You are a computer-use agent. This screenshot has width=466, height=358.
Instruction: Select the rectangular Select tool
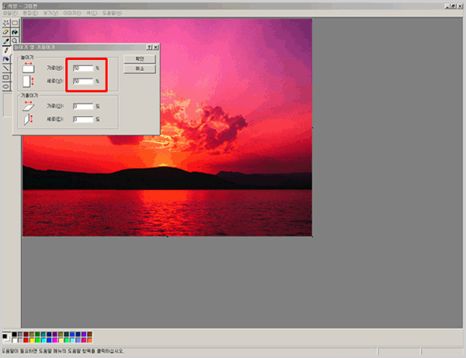[x=15, y=23]
